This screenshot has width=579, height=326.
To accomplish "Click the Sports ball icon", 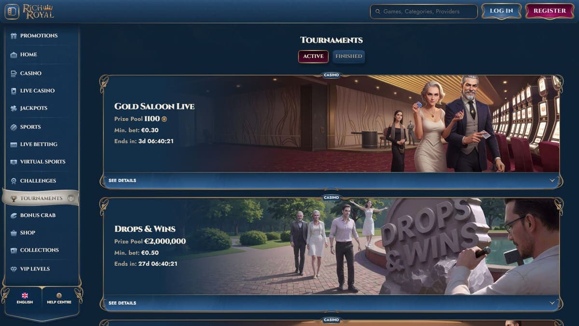I will (x=14, y=127).
